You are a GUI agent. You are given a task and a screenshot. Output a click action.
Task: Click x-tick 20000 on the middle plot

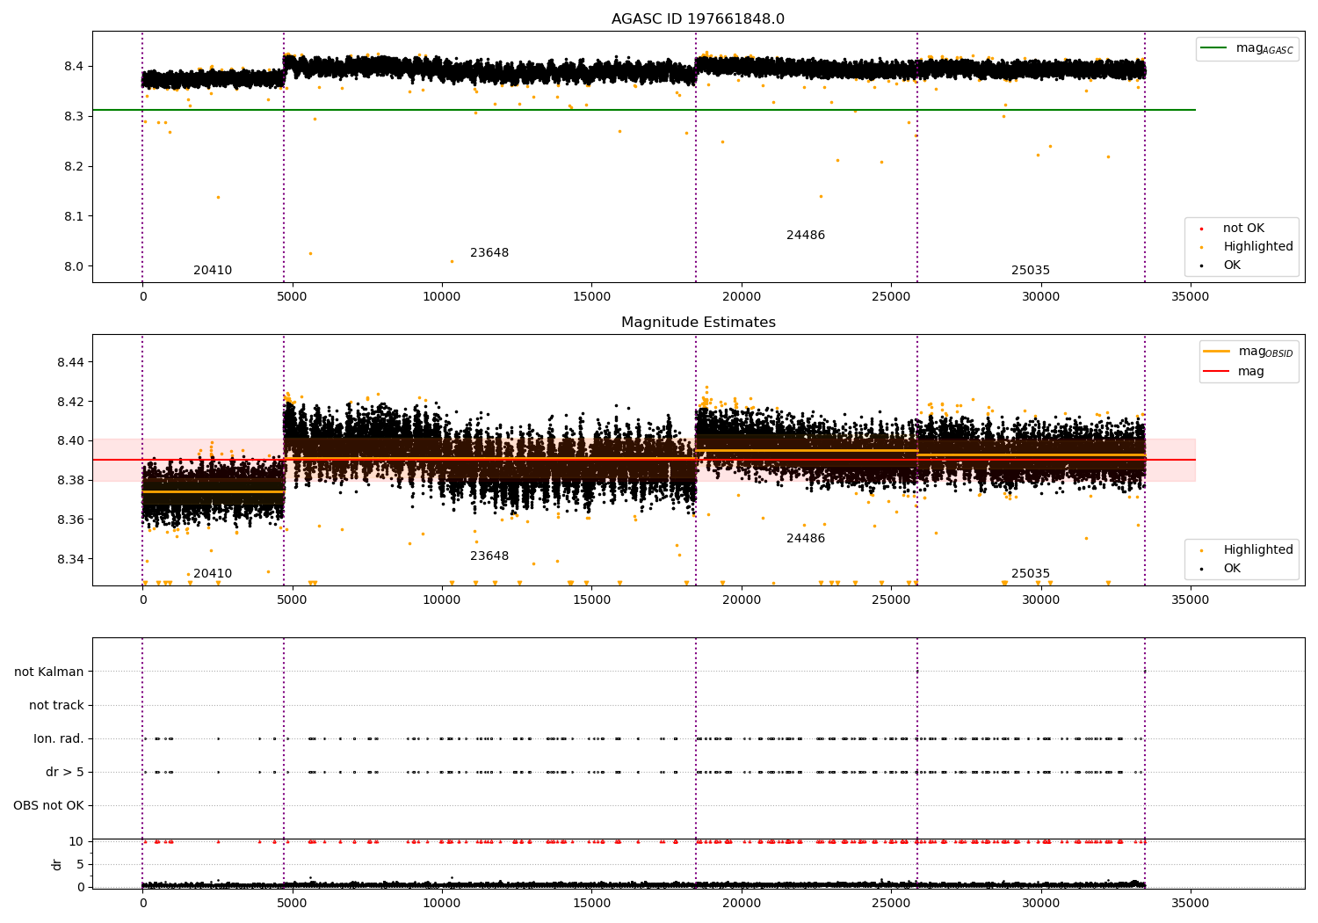pos(742,600)
